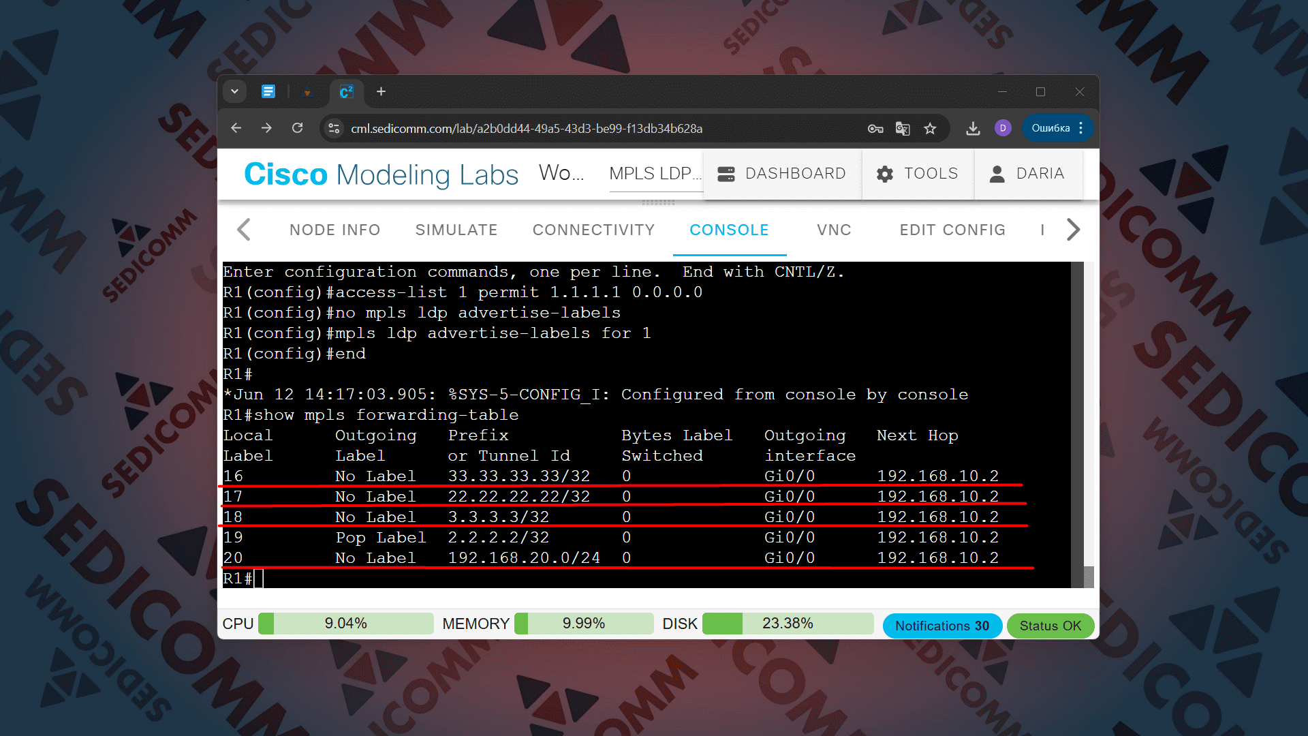Screen dimensions: 1308x736
Task: Click the show mpls forwarding-table command
Action: point(386,415)
